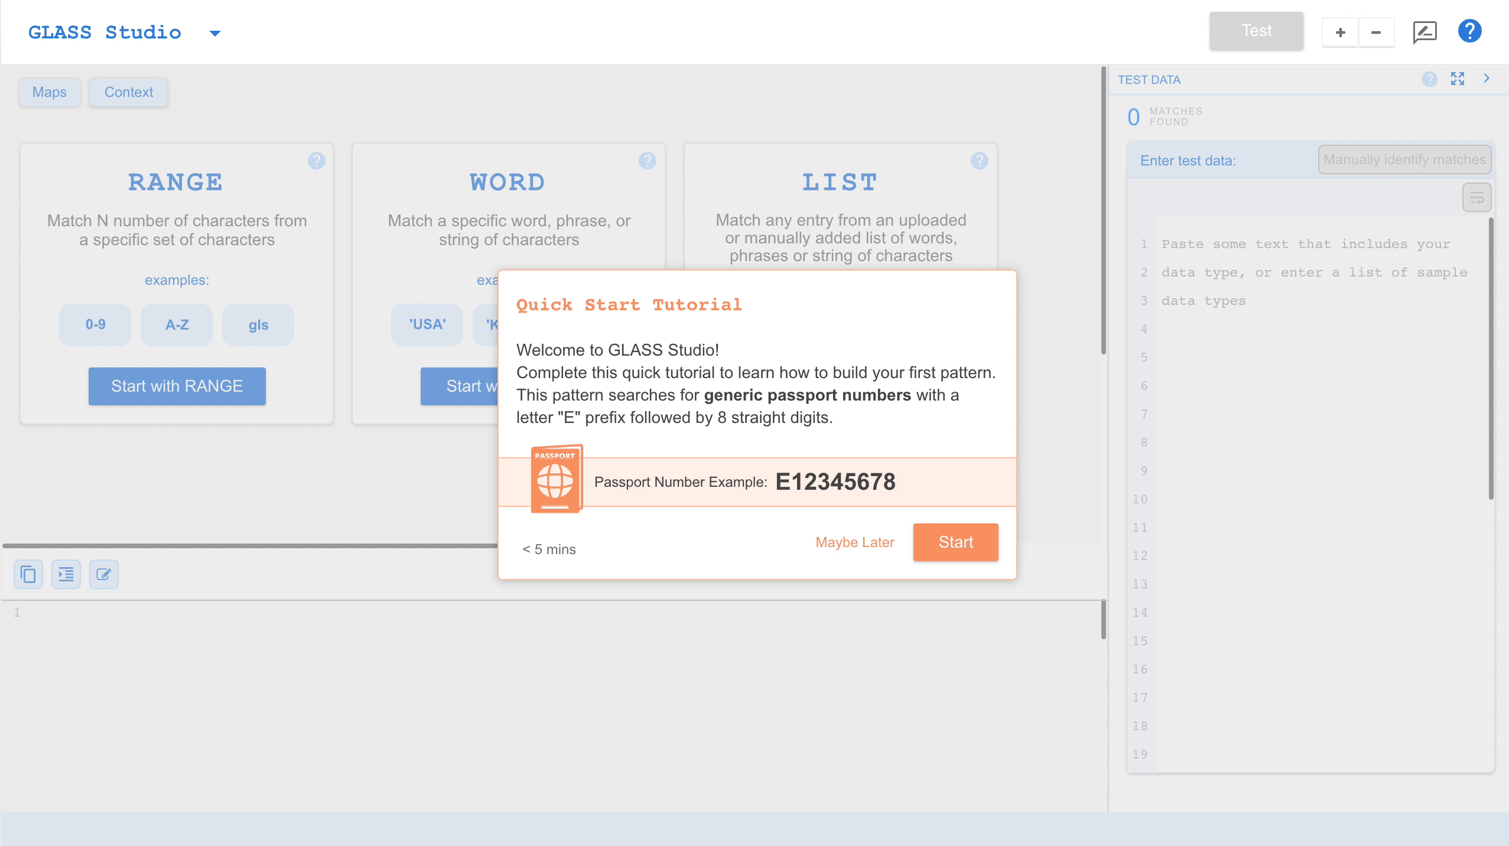1509x846 pixels.
Task: Open help for the RANGE card
Action: click(317, 161)
